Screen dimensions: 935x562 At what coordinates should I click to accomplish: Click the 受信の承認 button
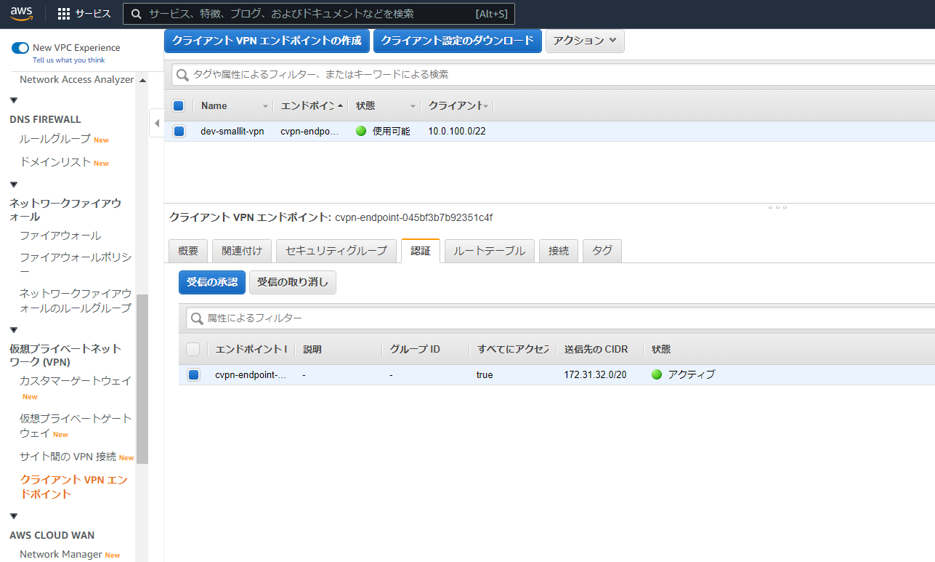tap(211, 282)
